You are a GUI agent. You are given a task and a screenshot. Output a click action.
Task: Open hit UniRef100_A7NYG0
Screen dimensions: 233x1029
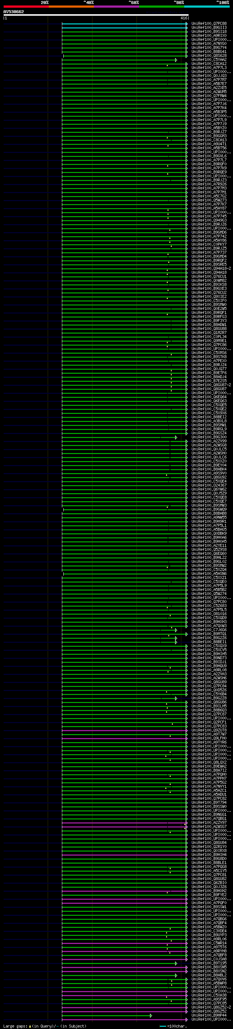[x=209, y=43]
